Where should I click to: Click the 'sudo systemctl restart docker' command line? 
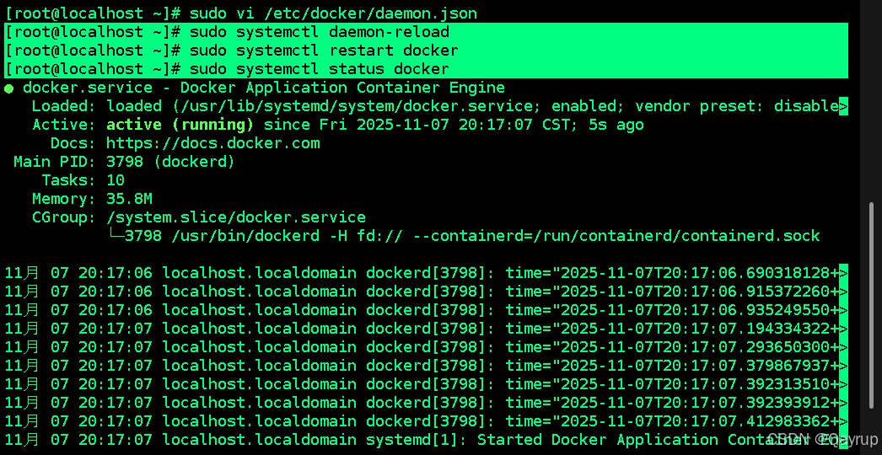tap(426, 51)
